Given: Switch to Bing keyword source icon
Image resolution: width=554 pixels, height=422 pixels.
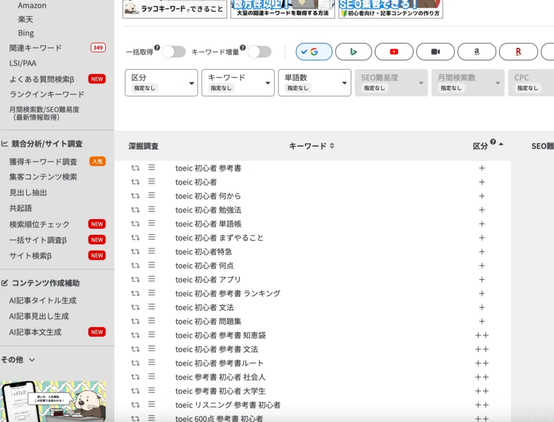Looking at the screenshot, I should pyautogui.click(x=353, y=51).
